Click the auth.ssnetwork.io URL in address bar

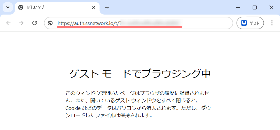(87, 23)
